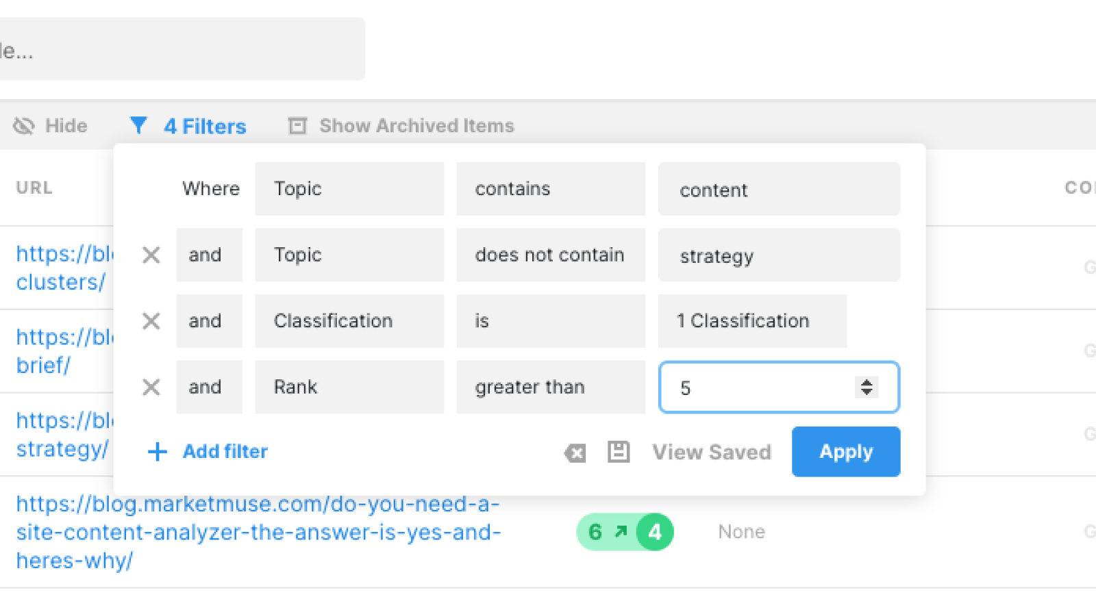Apply the filters
1096x599 pixels.
point(846,452)
